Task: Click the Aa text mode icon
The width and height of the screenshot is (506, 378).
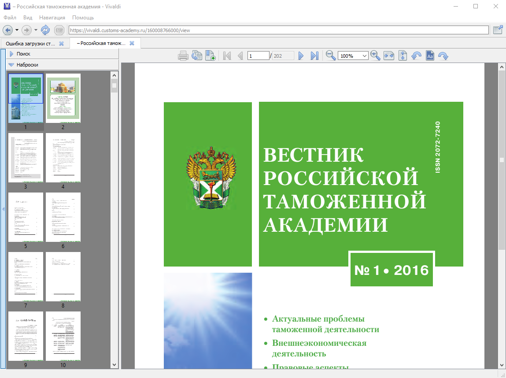Action: 430,56
